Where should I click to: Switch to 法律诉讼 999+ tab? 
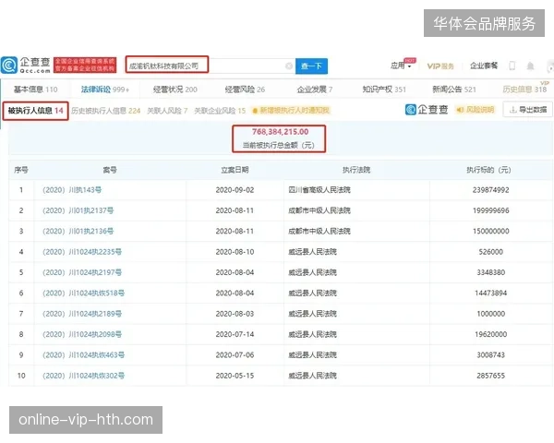105,90
